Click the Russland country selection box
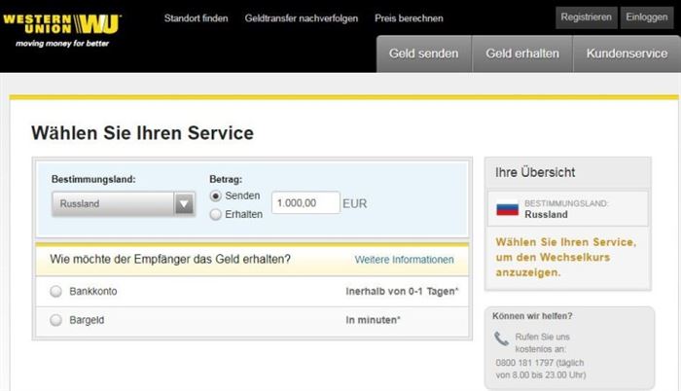This screenshot has width=681, height=391. tap(123, 203)
